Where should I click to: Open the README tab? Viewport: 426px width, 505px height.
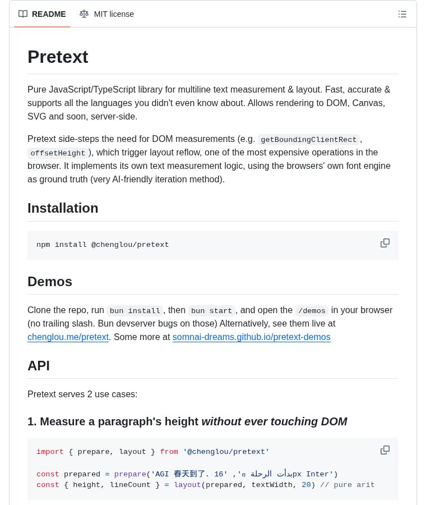(x=48, y=14)
